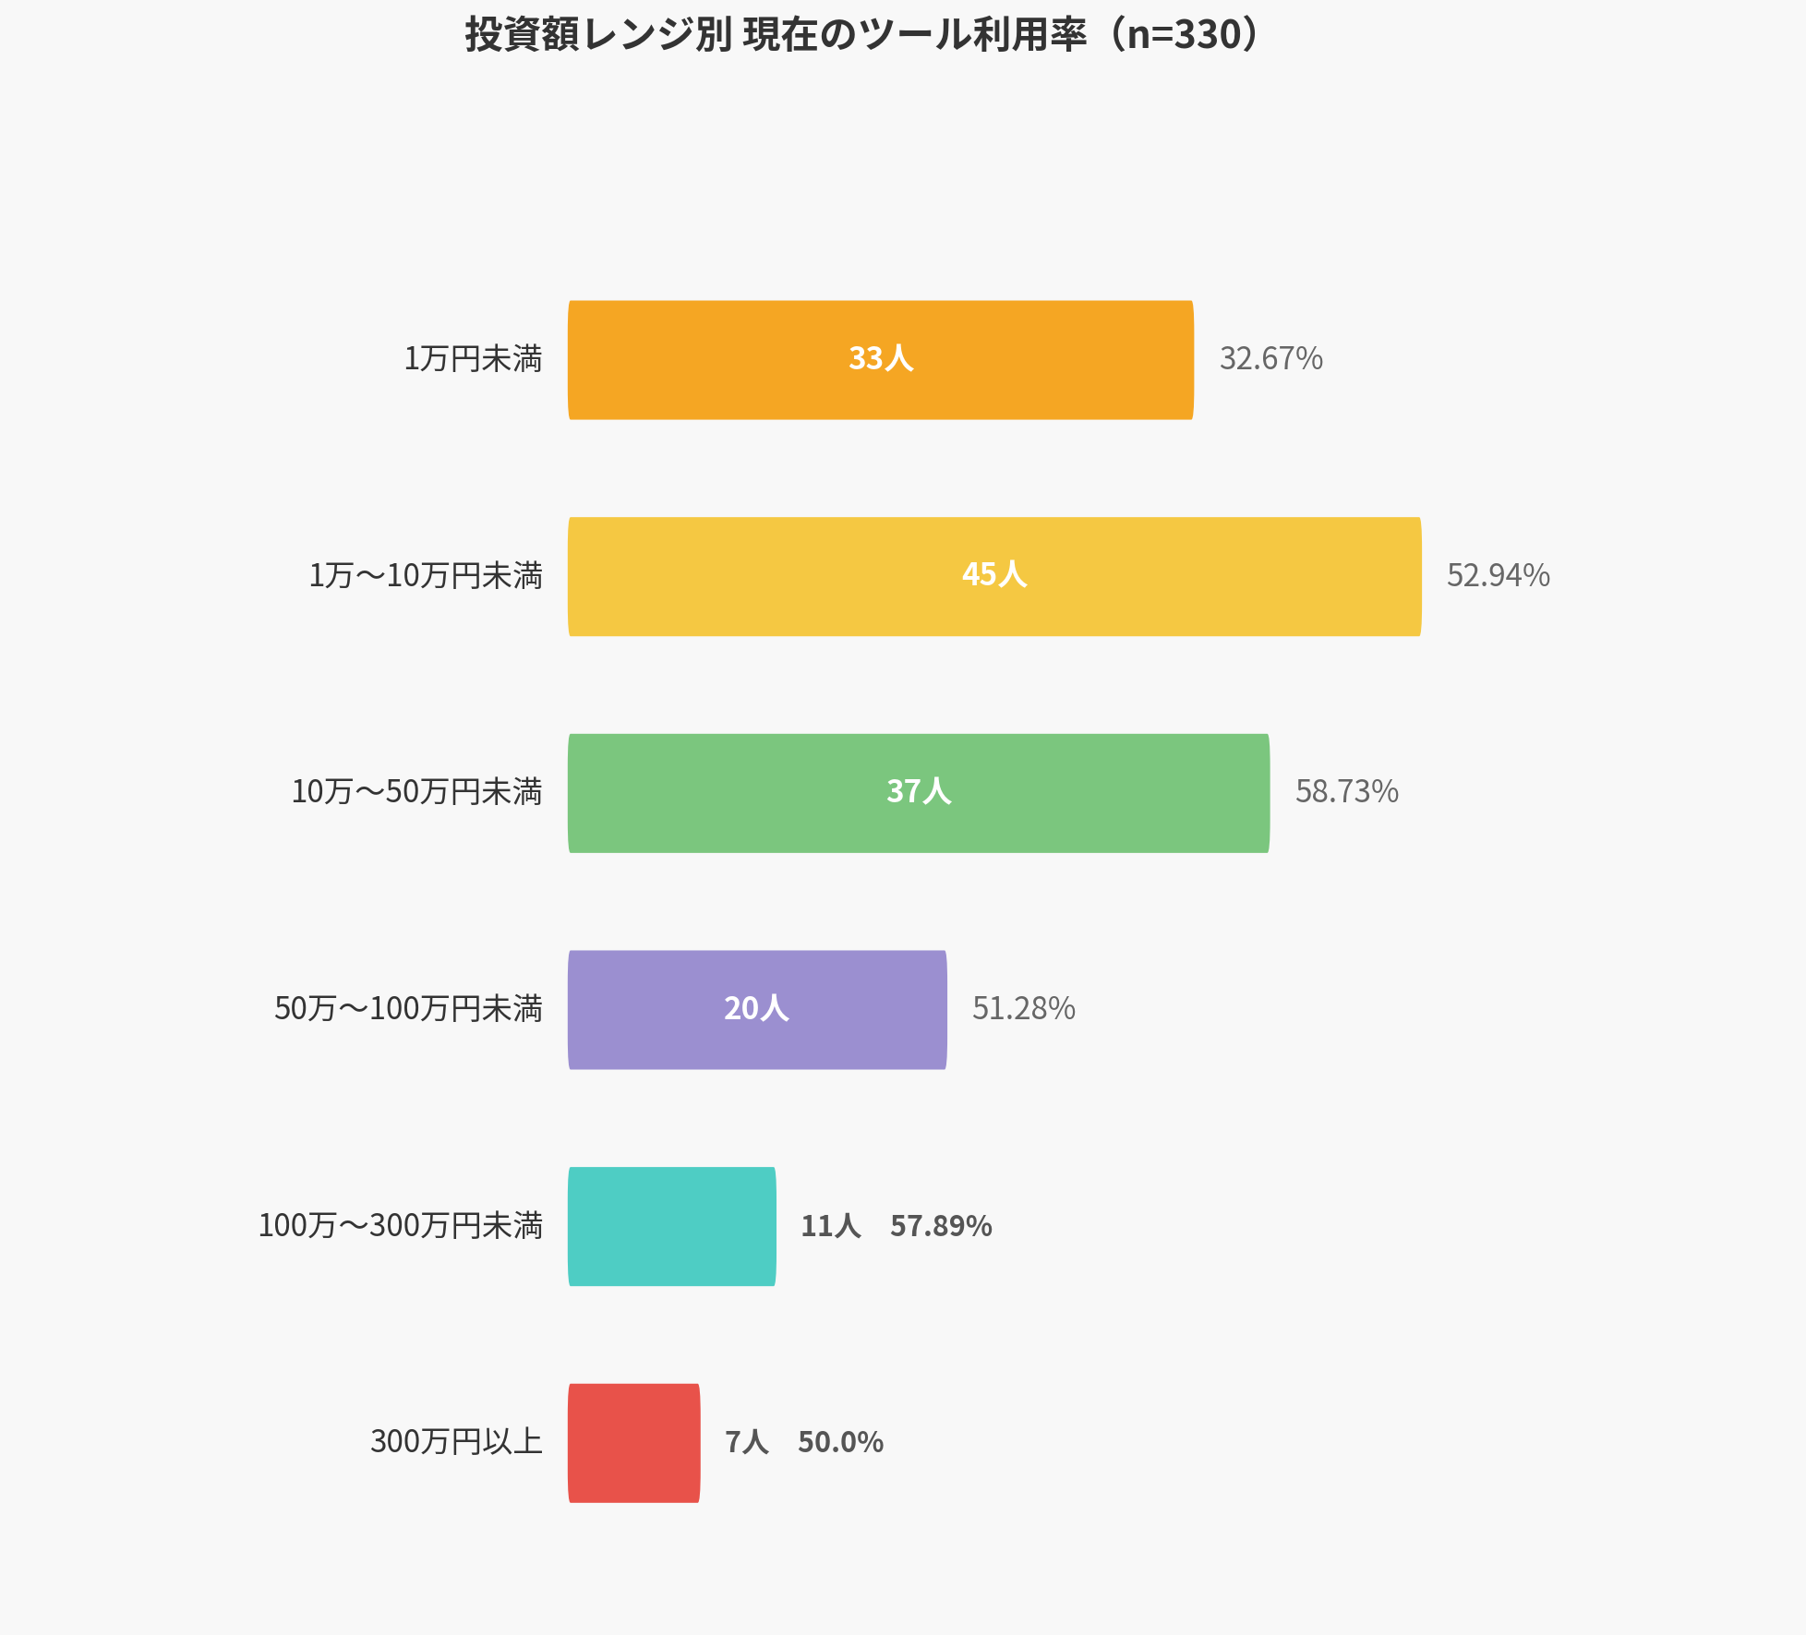1806x1635 pixels.
Task: Select the 50万〜100万円未満 category label
Action: pyautogui.click(x=408, y=1009)
